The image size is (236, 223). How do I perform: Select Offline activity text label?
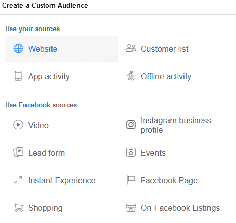(166, 76)
